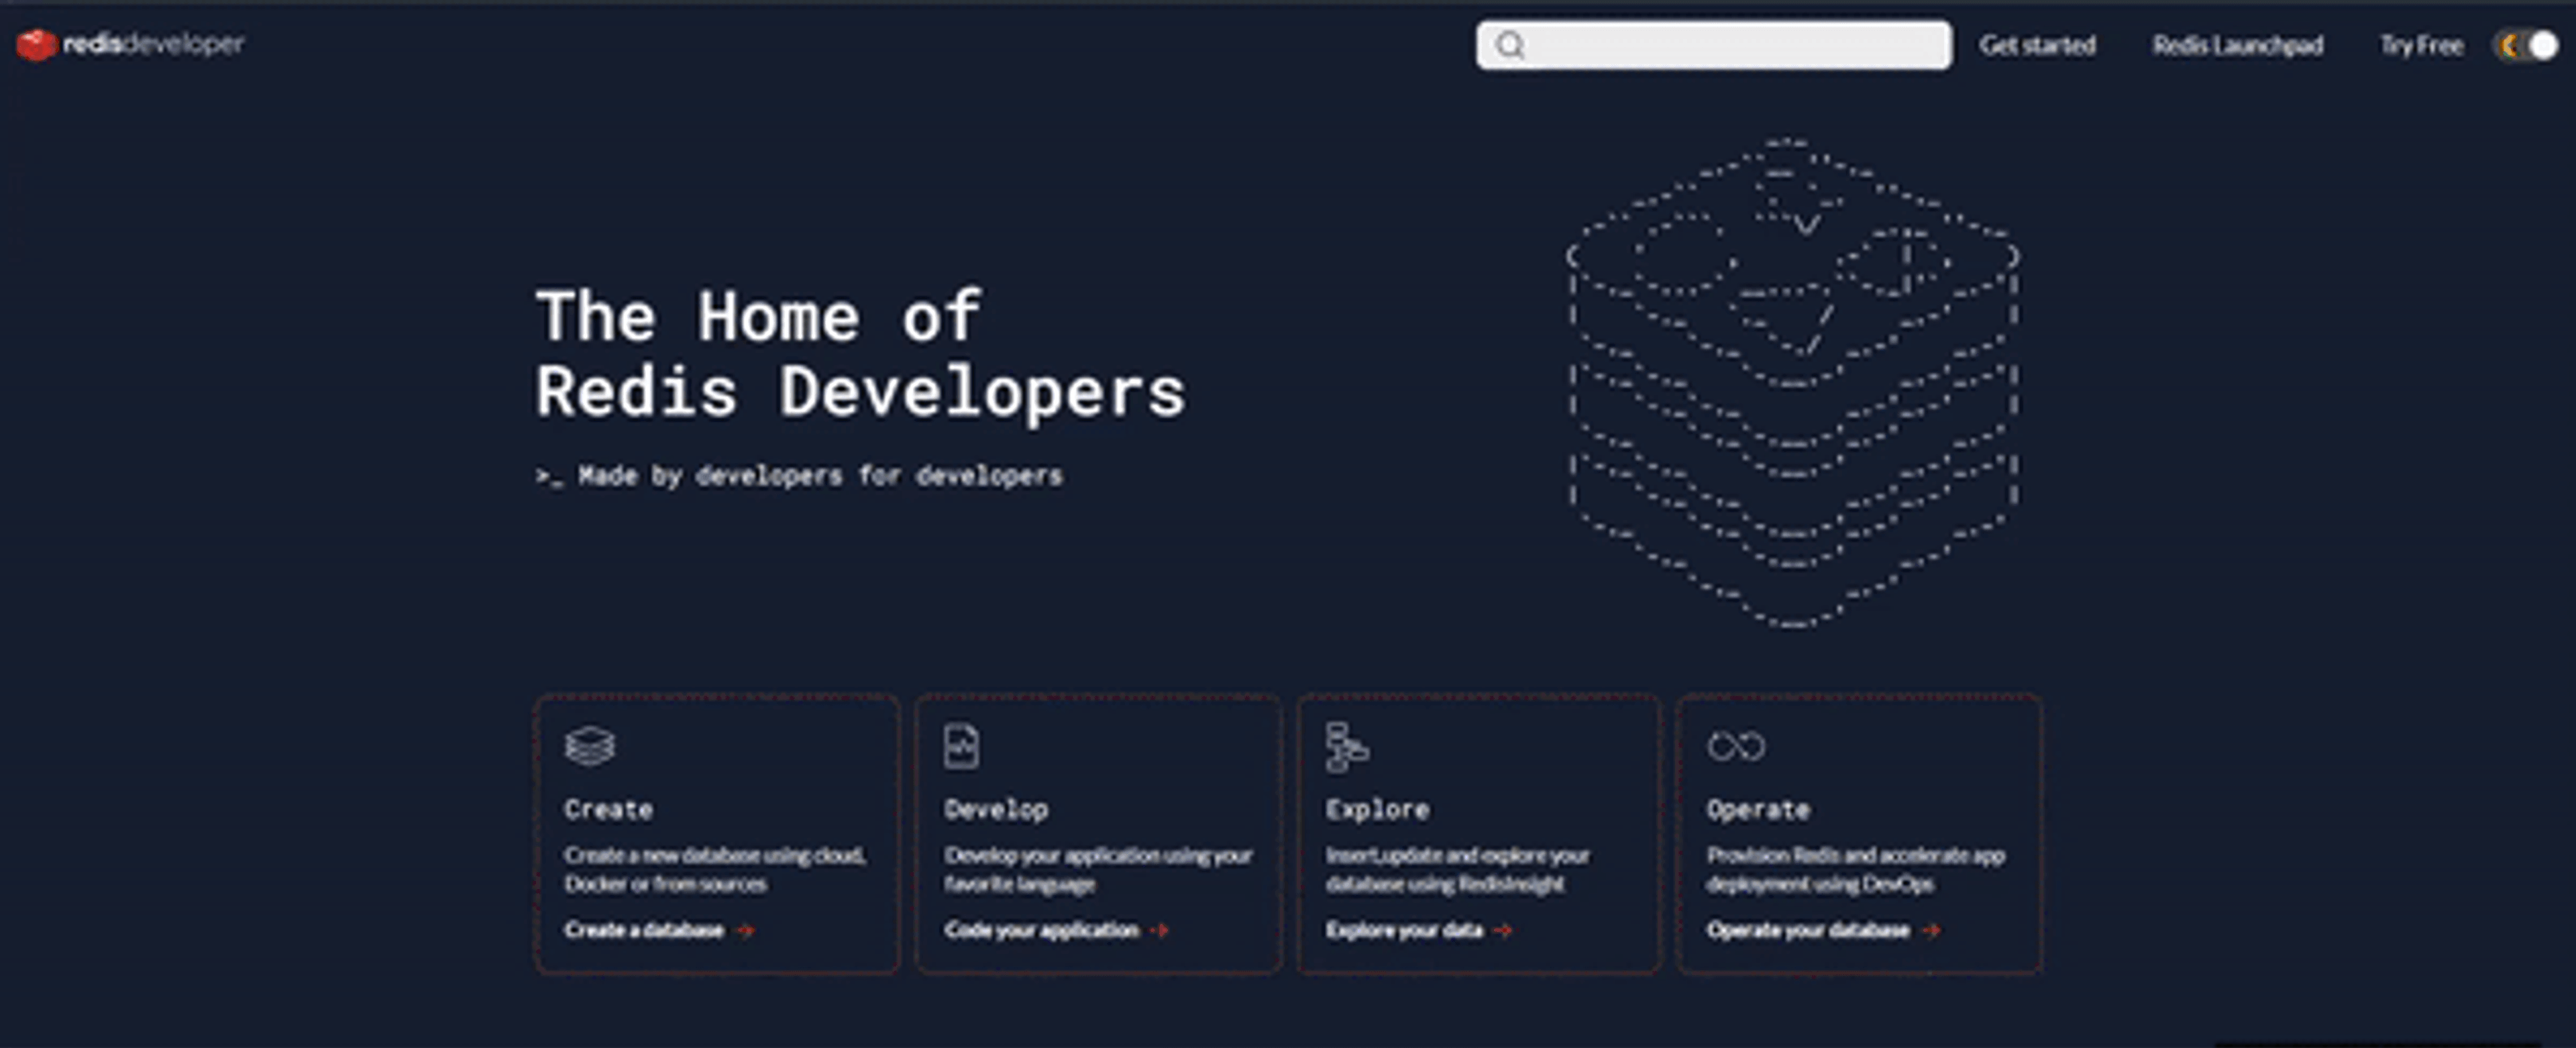Click the Explore card heading

tap(1377, 809)
